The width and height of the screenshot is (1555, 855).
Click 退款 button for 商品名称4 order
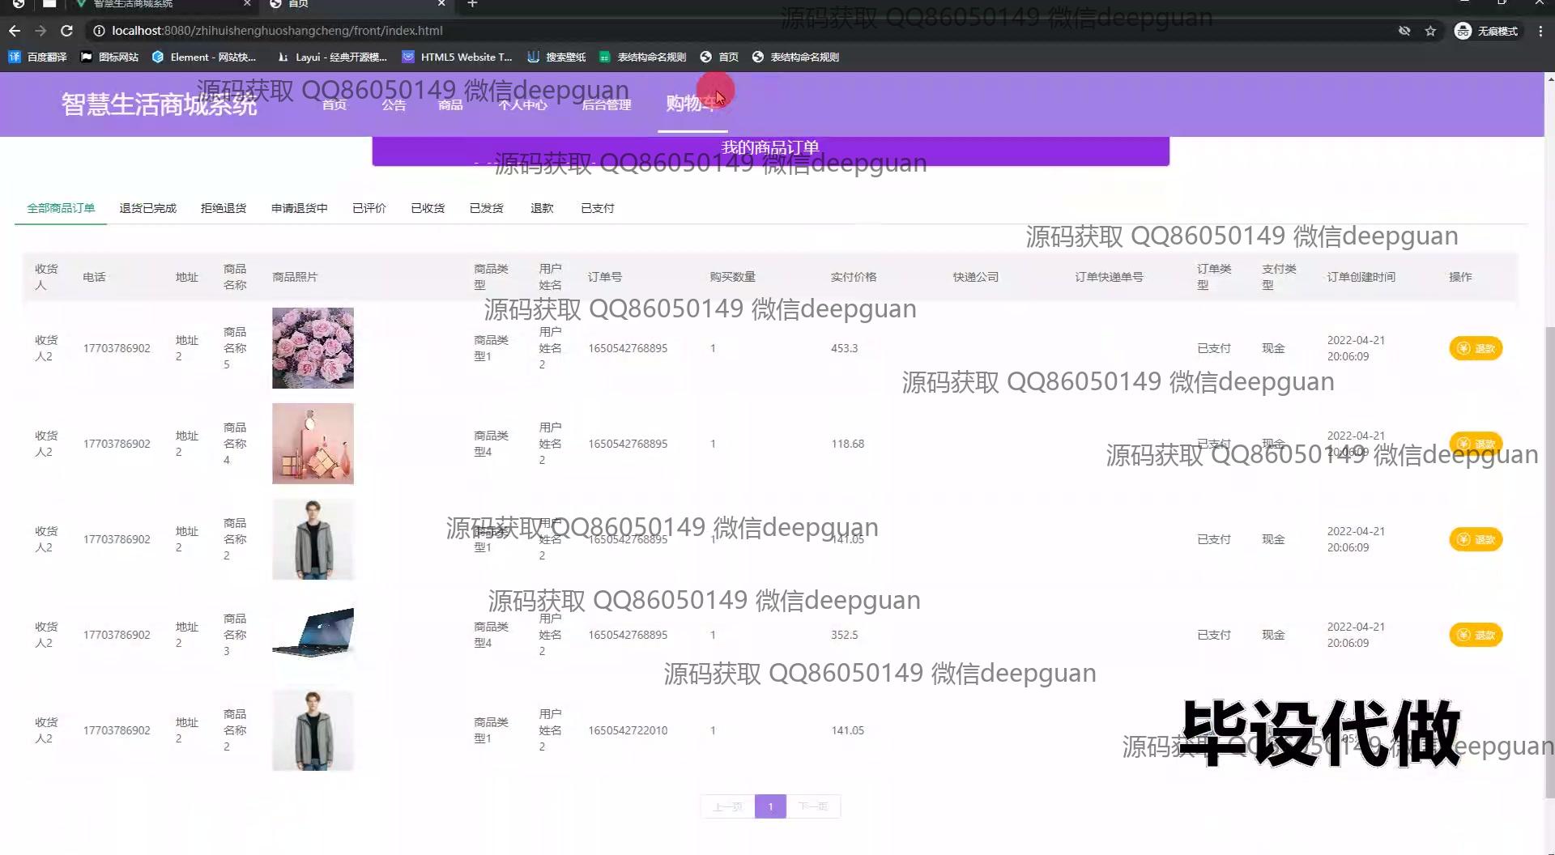coord(1476,444)
